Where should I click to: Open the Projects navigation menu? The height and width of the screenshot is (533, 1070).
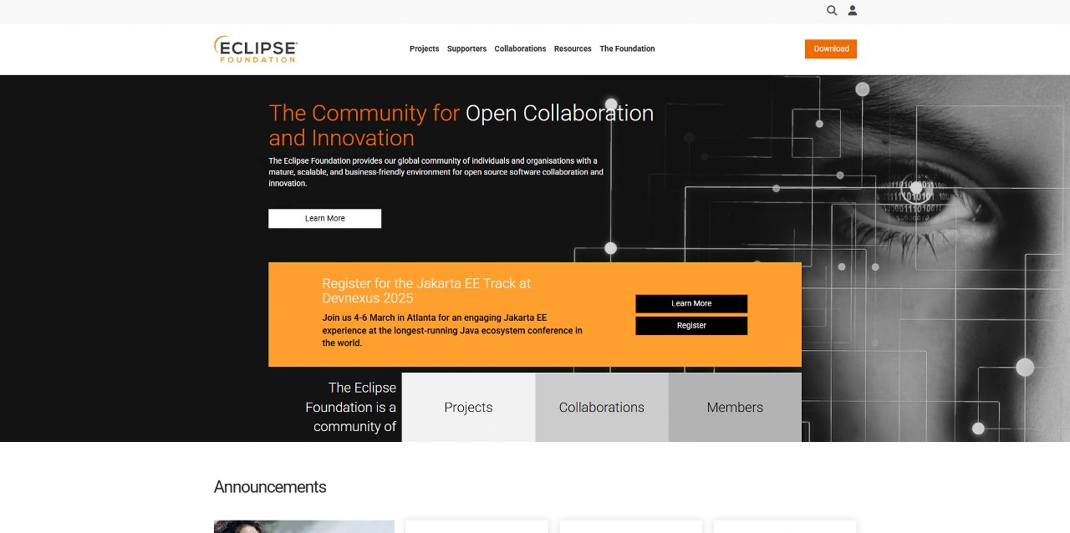[424, 49]
